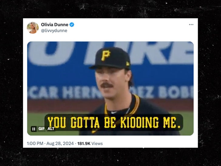
Task: Click the word Views beside 181.9K
Action: pos(97,144)
